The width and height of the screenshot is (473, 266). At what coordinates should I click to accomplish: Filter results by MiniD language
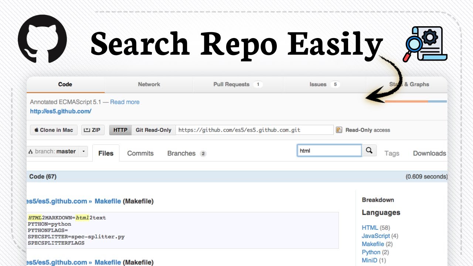tap(370, 260)
